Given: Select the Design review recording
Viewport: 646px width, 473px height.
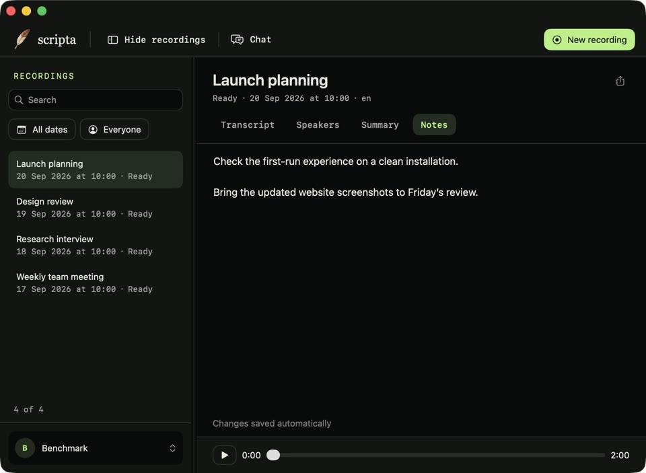Looking at the screenshot, I should [x=96, y=207].
